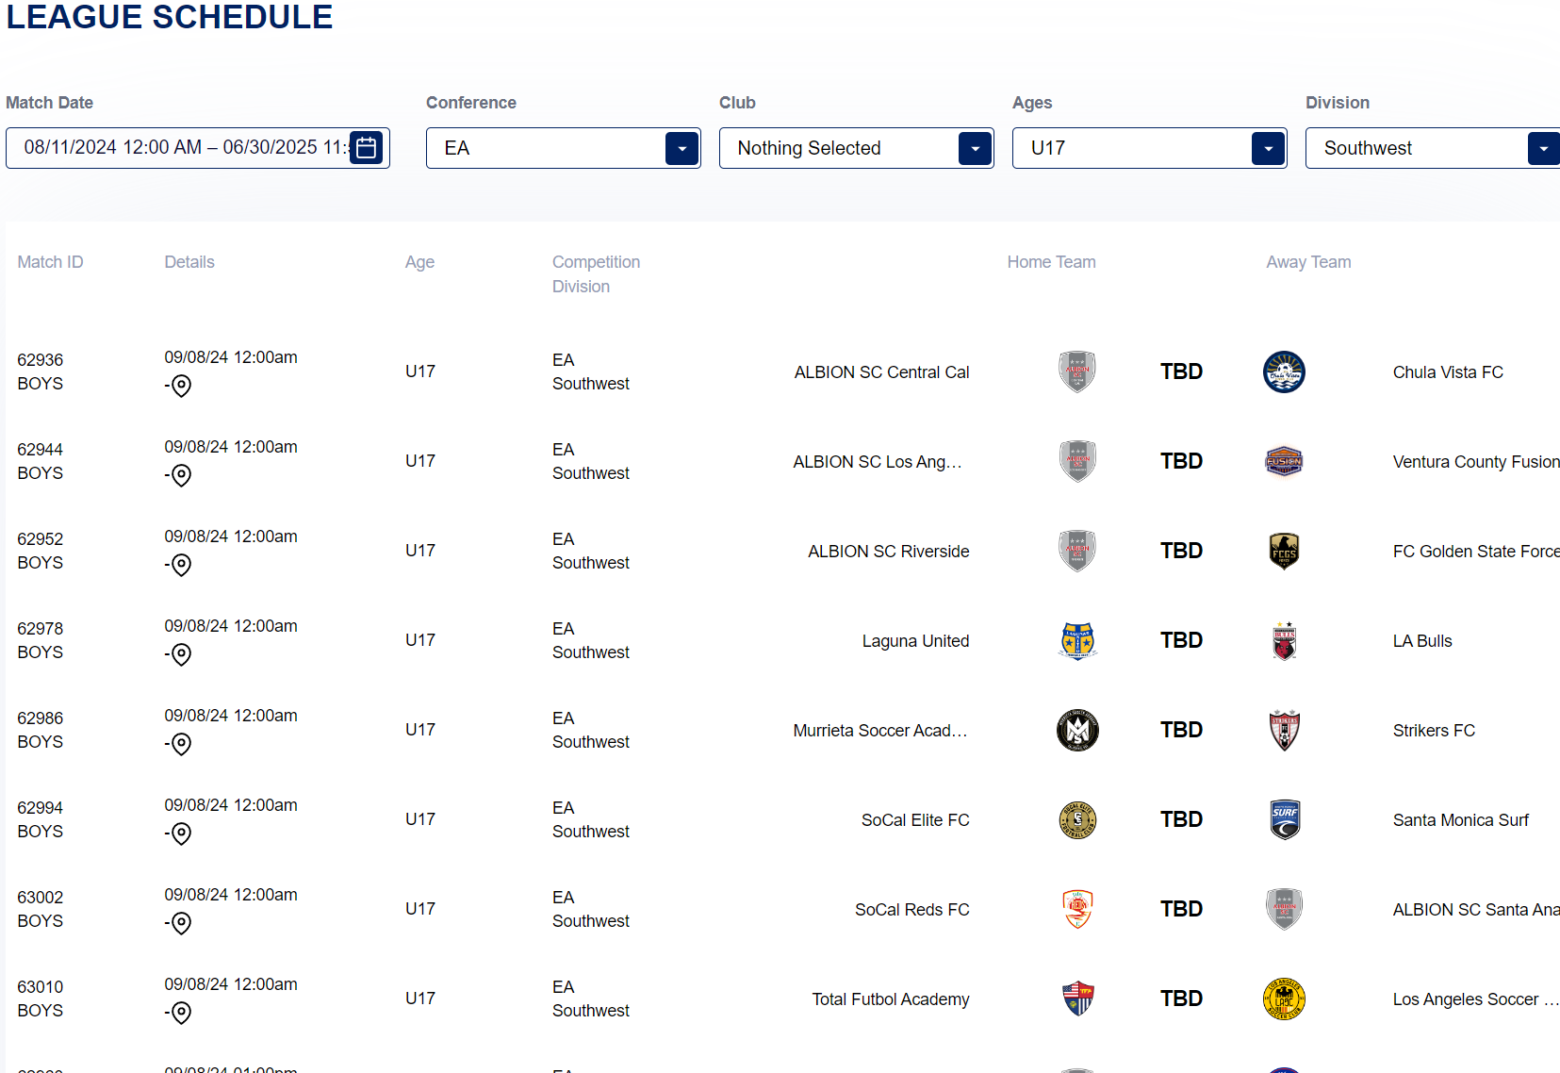This screenshot has width=1560, height=1073.
Task: Click ALBION SC Central Cal team name
Action: 881,372
